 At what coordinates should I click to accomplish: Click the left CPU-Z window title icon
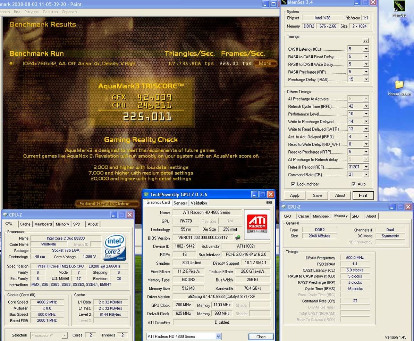click(5, 215)
